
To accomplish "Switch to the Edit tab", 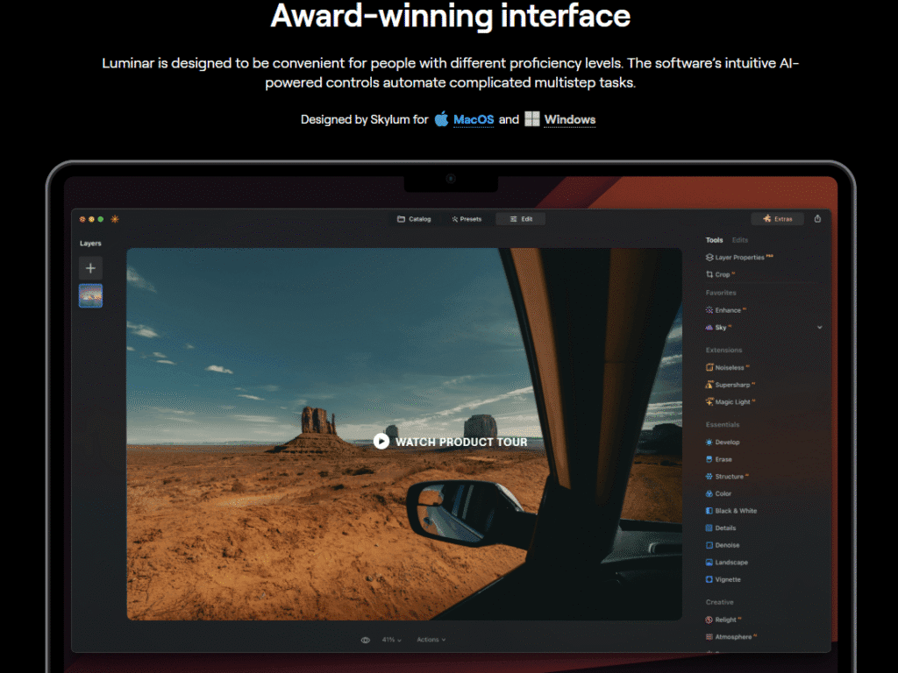I will coord(521,219).
